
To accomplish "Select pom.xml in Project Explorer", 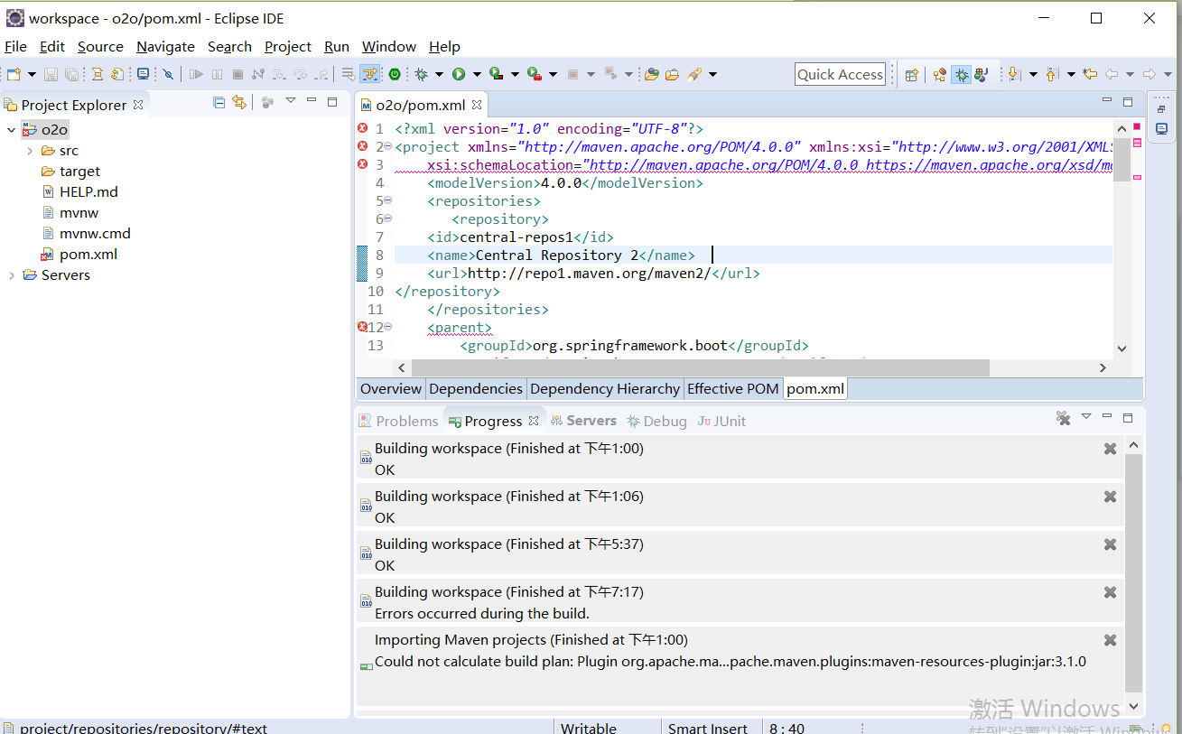I will [x=88, y=255].
